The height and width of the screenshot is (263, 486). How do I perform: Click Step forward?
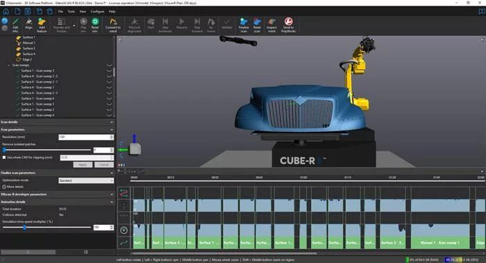[197, 25]
